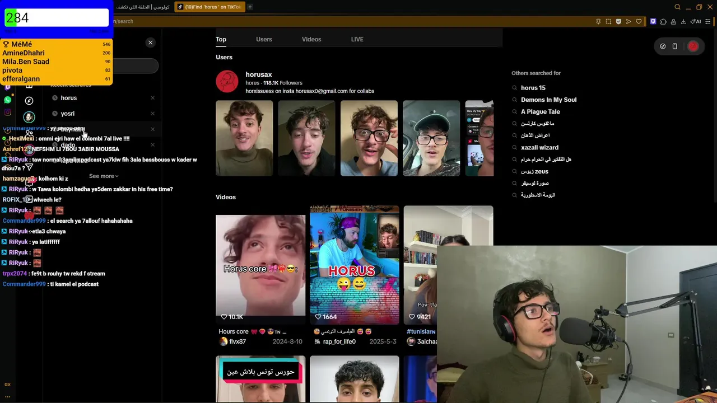Open the 'HORUS' streamer video thumbnail

[355, 265]
